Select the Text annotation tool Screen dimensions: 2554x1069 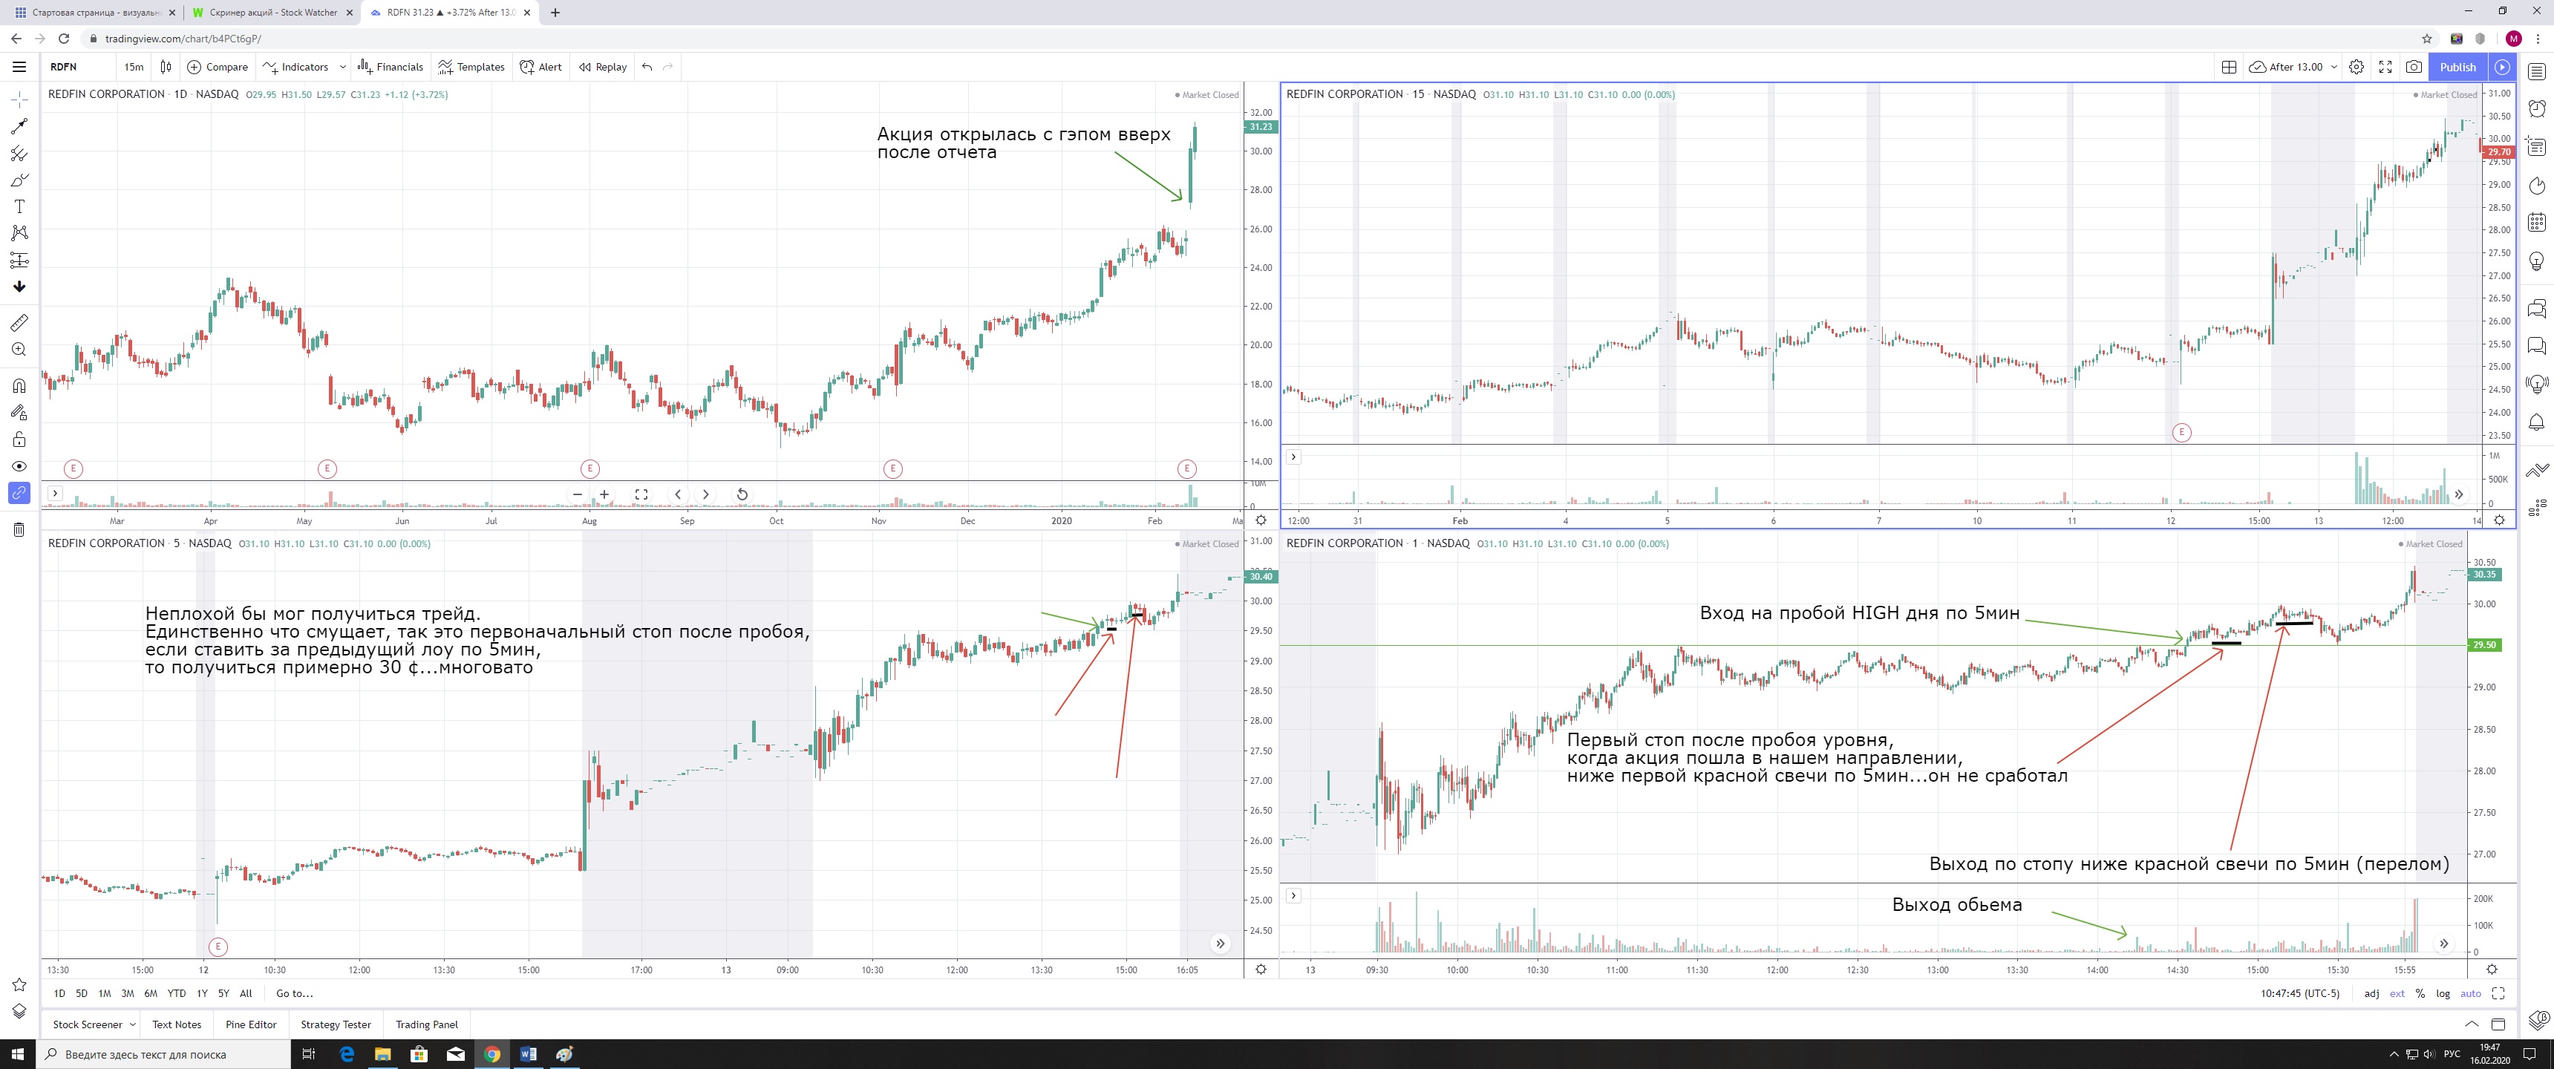(19, 206)
